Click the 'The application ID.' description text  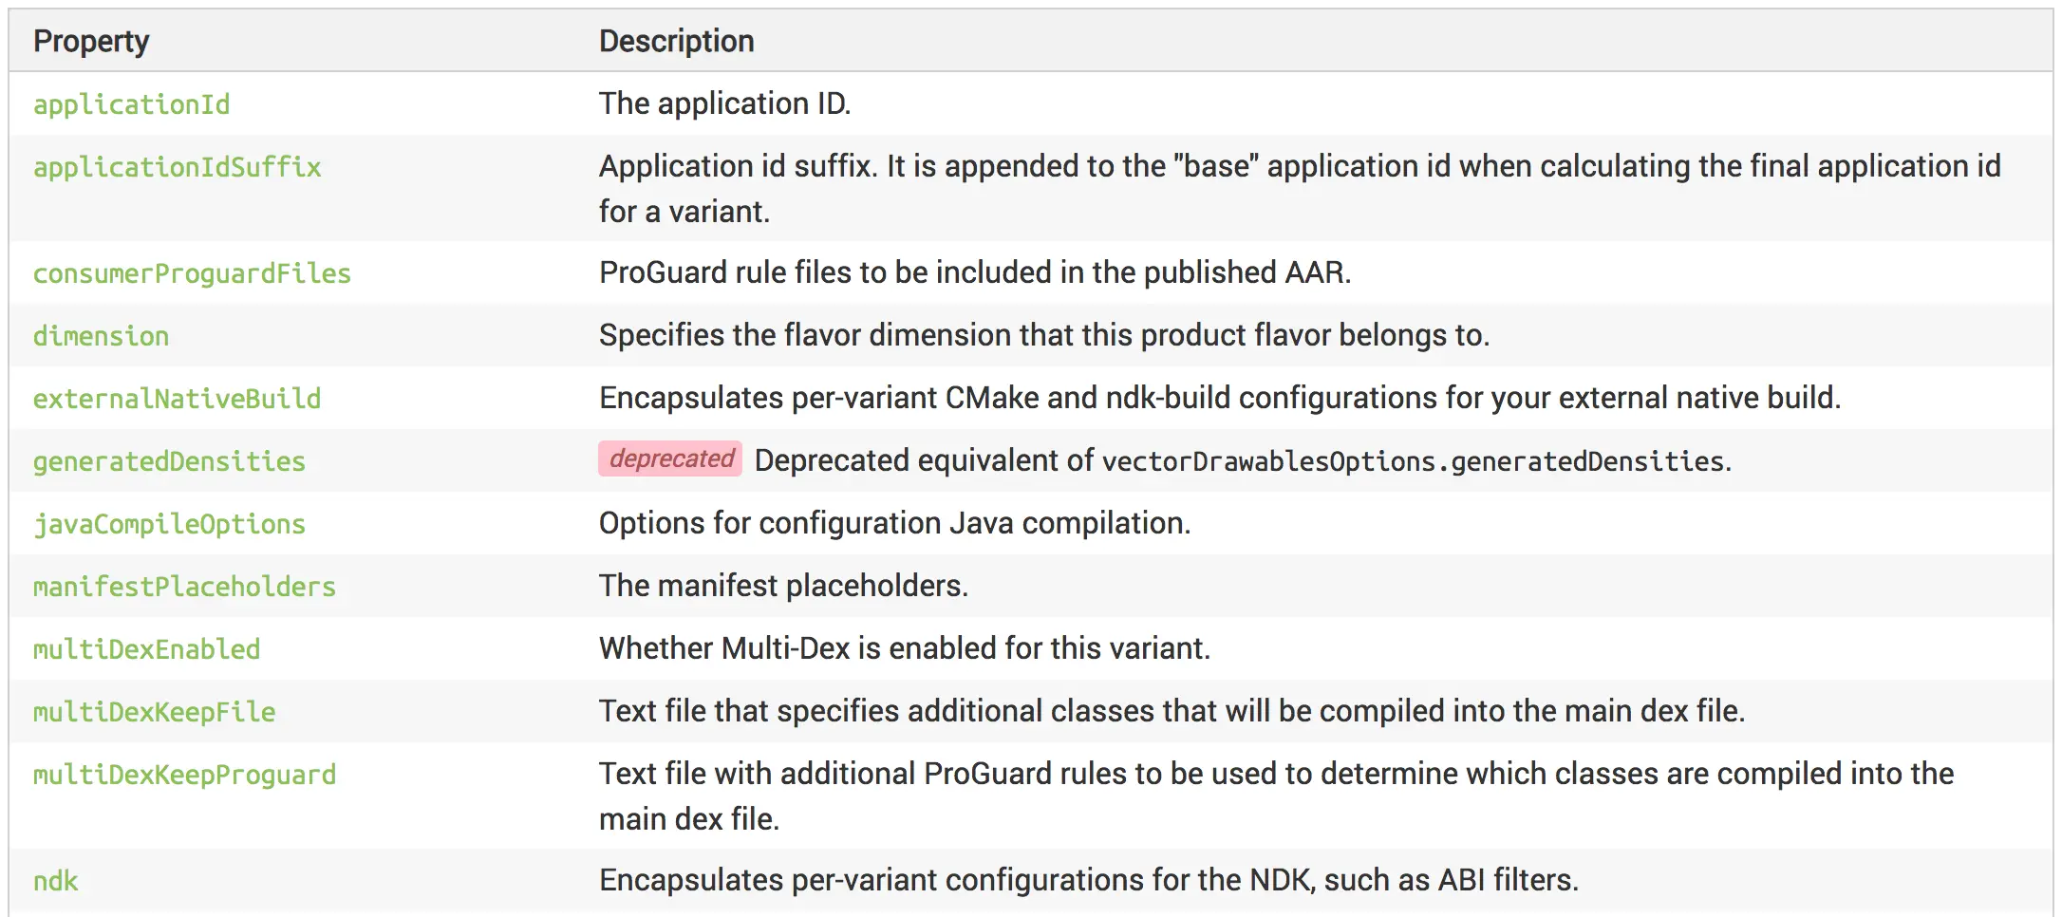point(725,103)
